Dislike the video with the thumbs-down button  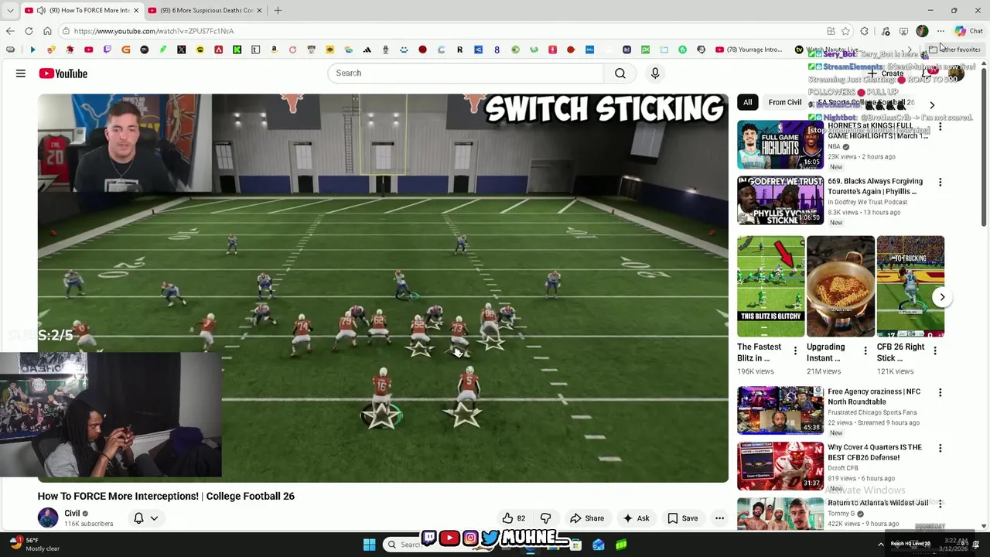tap(545, 518)
